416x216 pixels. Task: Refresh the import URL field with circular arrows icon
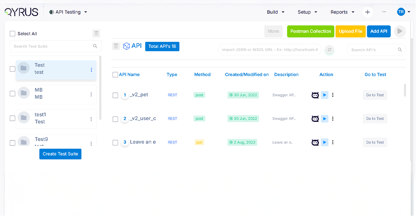click(329, 50)
